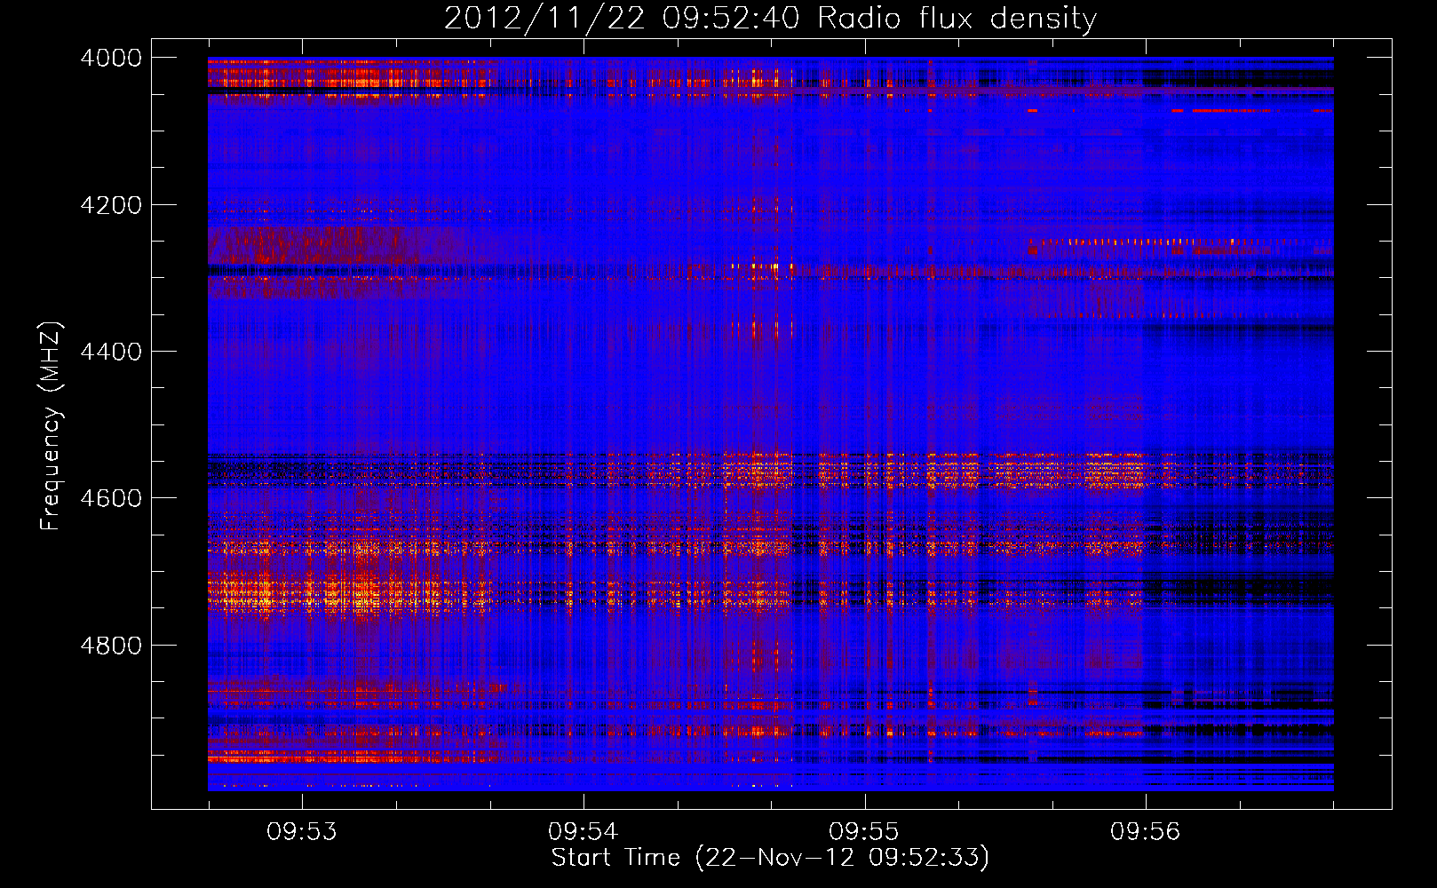Click the 'Start Time (22-Nov-12 09:52:33)' axis label
This screenshot has height=888, width=1437.
click(770, 858)
